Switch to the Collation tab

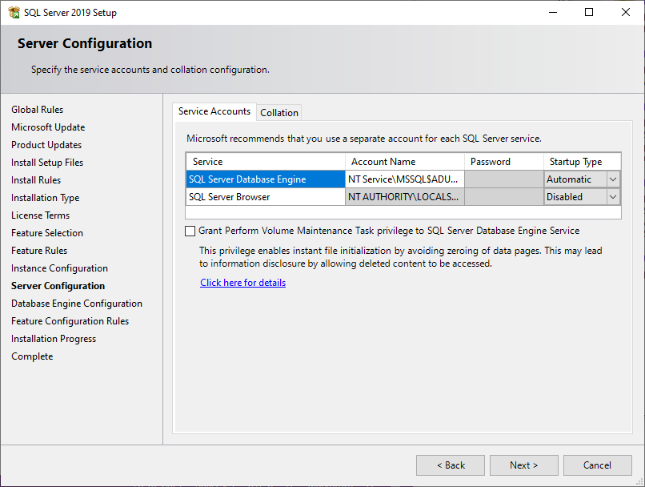(279, 113)
